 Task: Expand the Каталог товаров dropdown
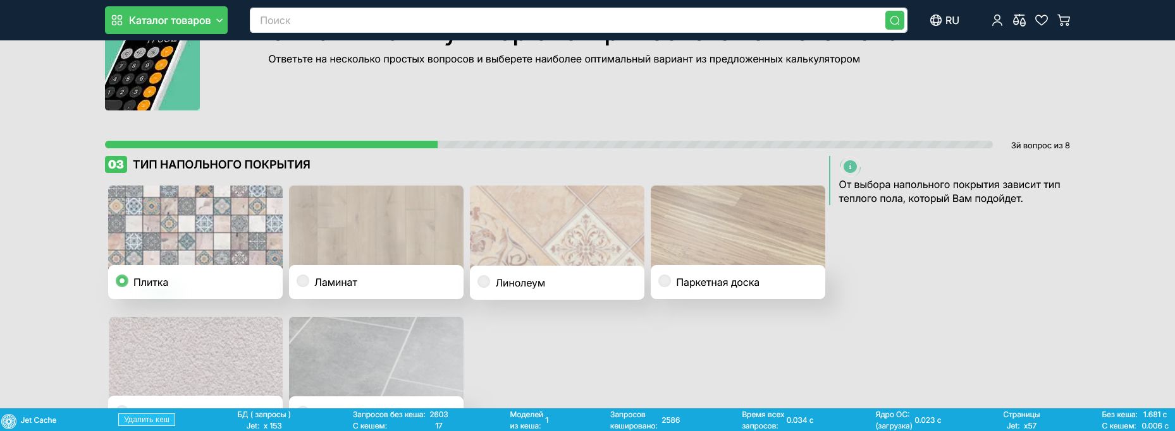pos(166,20)
